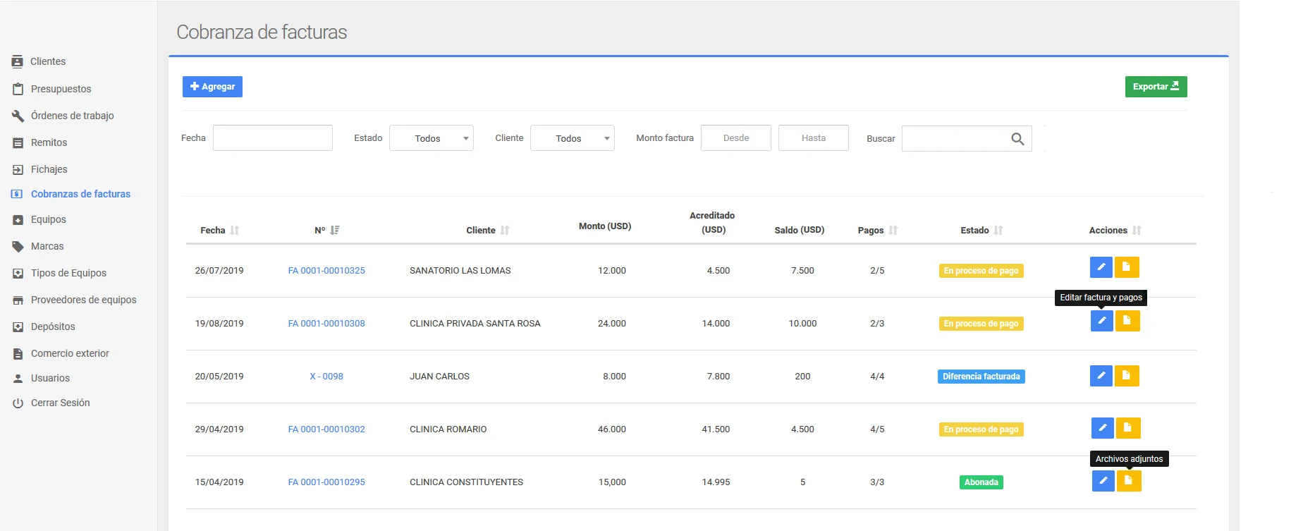Viewport: 1303px width, 531px height.
Task: Click the Usuarios person icon
Action: click(18, 379)
